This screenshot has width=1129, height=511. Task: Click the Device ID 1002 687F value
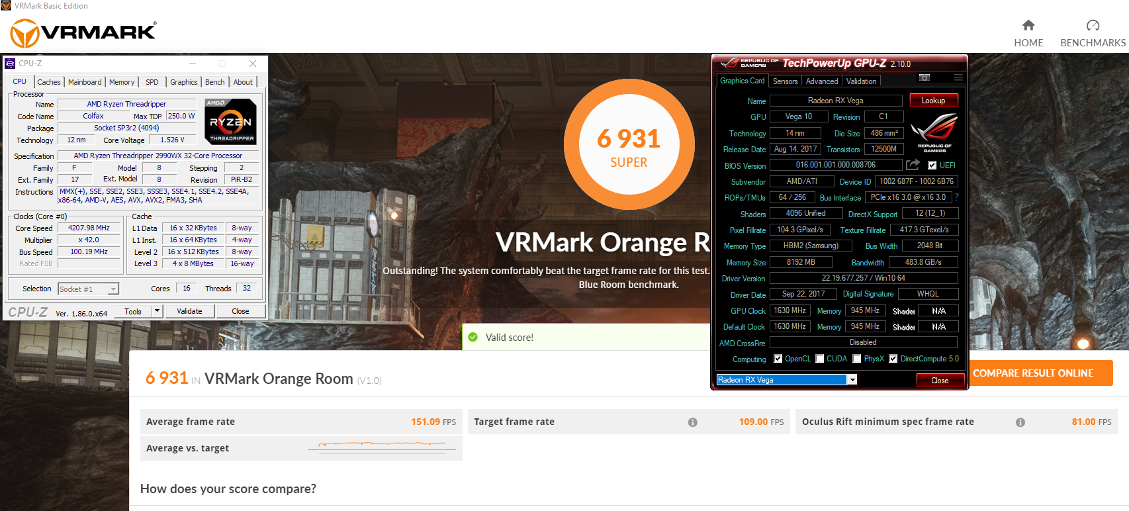(x=917, y=181)
